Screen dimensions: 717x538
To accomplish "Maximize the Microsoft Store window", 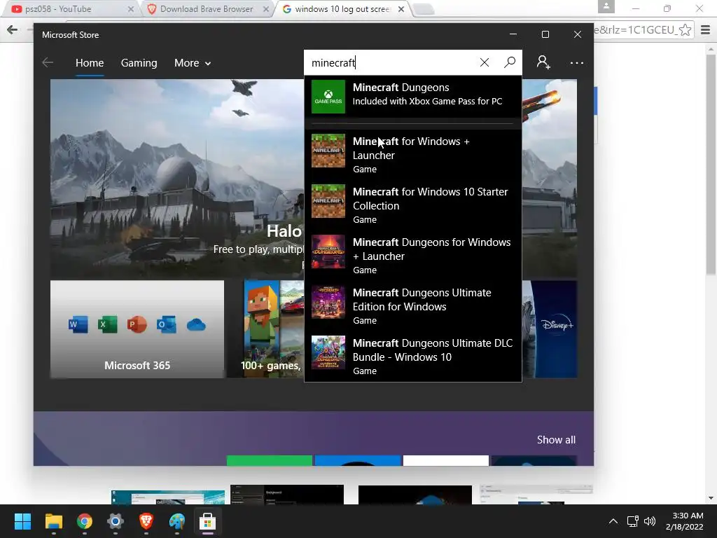I will pyautogui.click(x=545, y=34).
